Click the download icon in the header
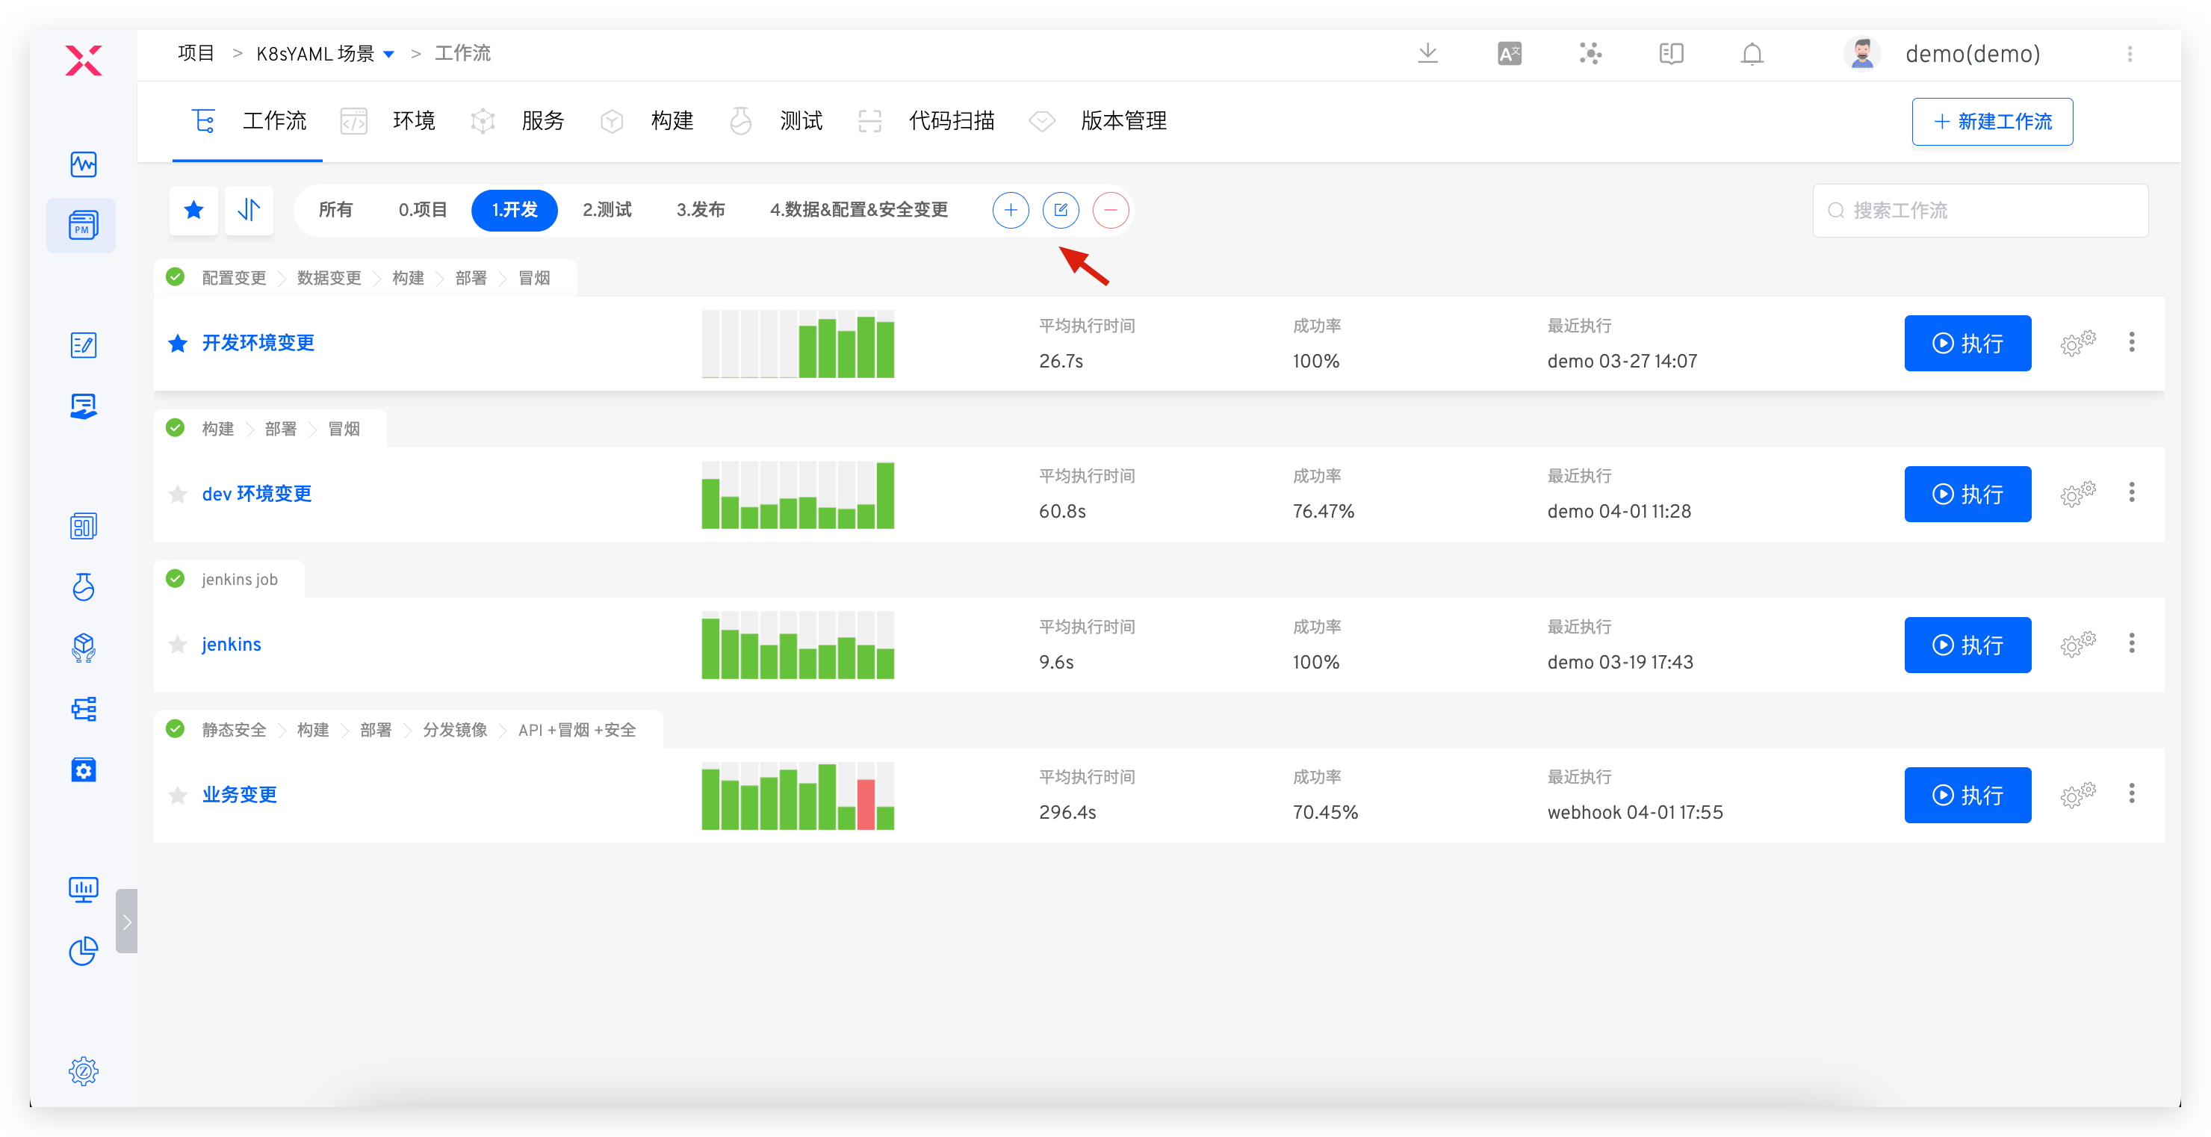The height and width of the screenshot is (1137, 2211). pyautogui.click(x=1427, y=53)
